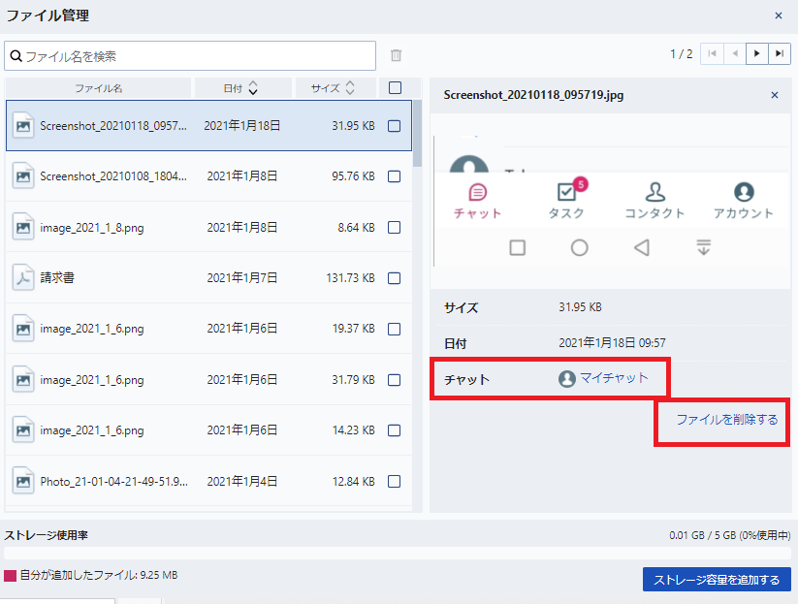This screenshot has width=798, height=604.
Task: Close the Screenshot_20210118_095719.jpg details panel
Action: click(775, 95)
